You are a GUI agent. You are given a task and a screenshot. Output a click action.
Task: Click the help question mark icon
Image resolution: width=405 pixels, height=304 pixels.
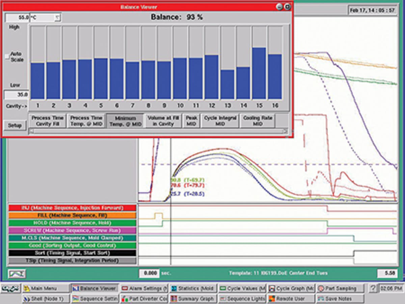(373, 288)
